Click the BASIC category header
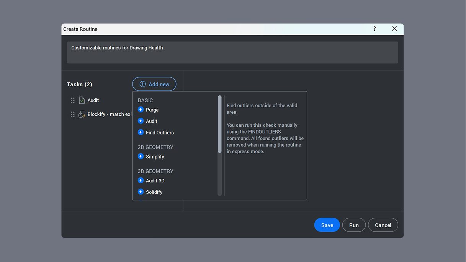The width and height of the screenshot is (466, 262). tap(145, 100)
